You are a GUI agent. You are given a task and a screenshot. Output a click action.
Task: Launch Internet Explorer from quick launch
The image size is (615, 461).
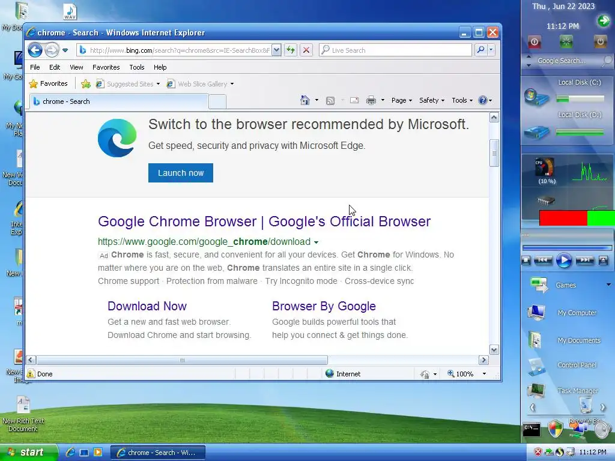(71, 453)
